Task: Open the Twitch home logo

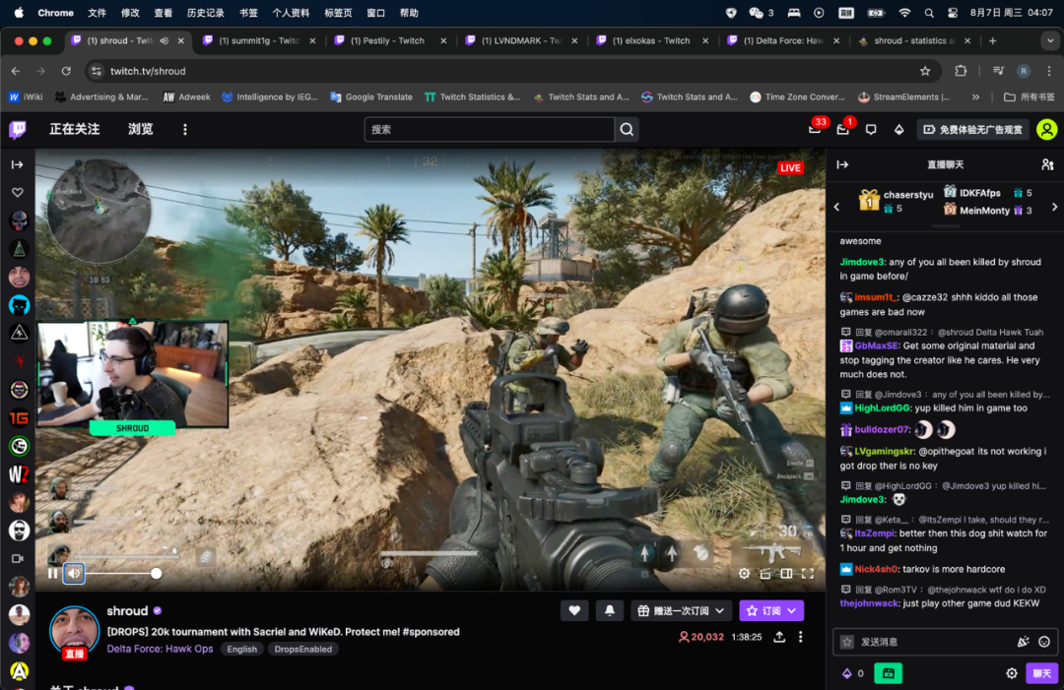Action: [19, 129]
